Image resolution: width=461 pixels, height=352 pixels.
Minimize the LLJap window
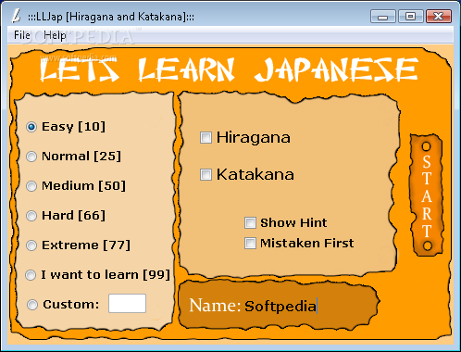tap(382, 17)
